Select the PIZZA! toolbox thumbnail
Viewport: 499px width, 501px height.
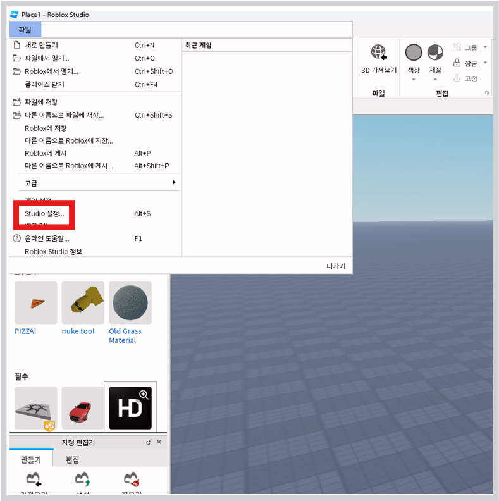[36, 302]
